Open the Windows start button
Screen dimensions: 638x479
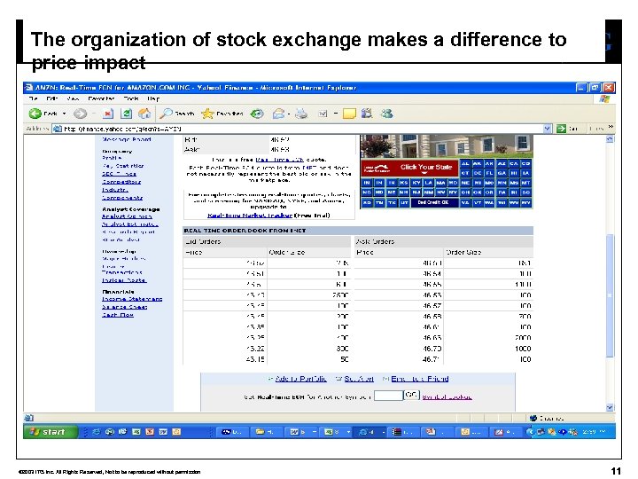point(51,432)
